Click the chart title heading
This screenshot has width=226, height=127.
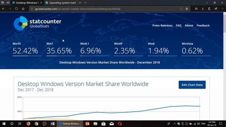[83, 84]
